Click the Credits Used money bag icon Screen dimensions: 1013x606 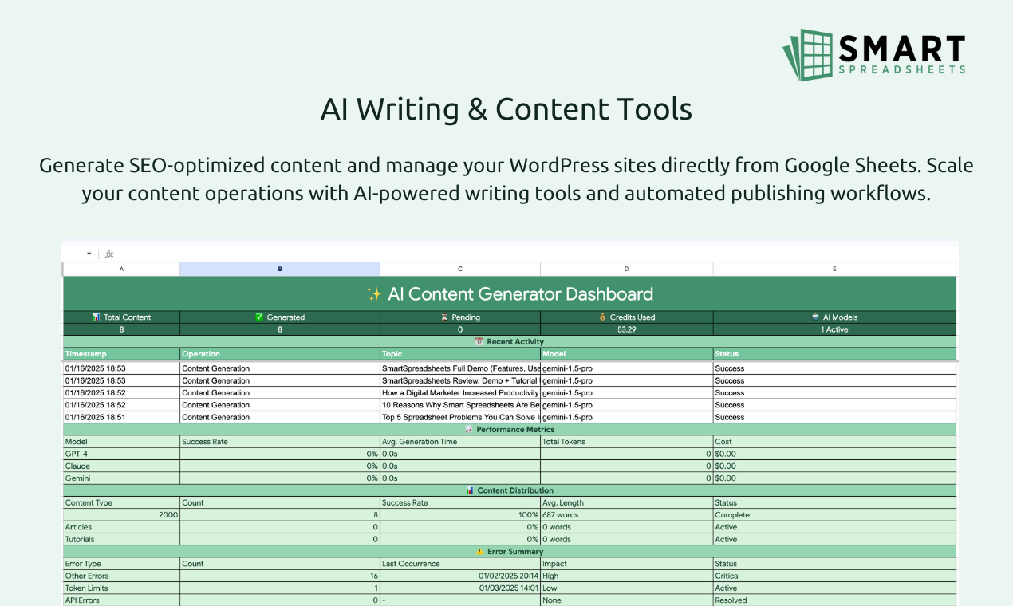[x=603, y=317]
